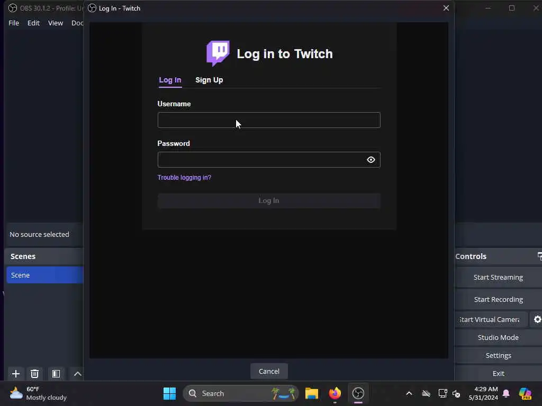Show hidden system tray icons
The width and height of the screenshot is (542, 406).
[x=409, y=393]
